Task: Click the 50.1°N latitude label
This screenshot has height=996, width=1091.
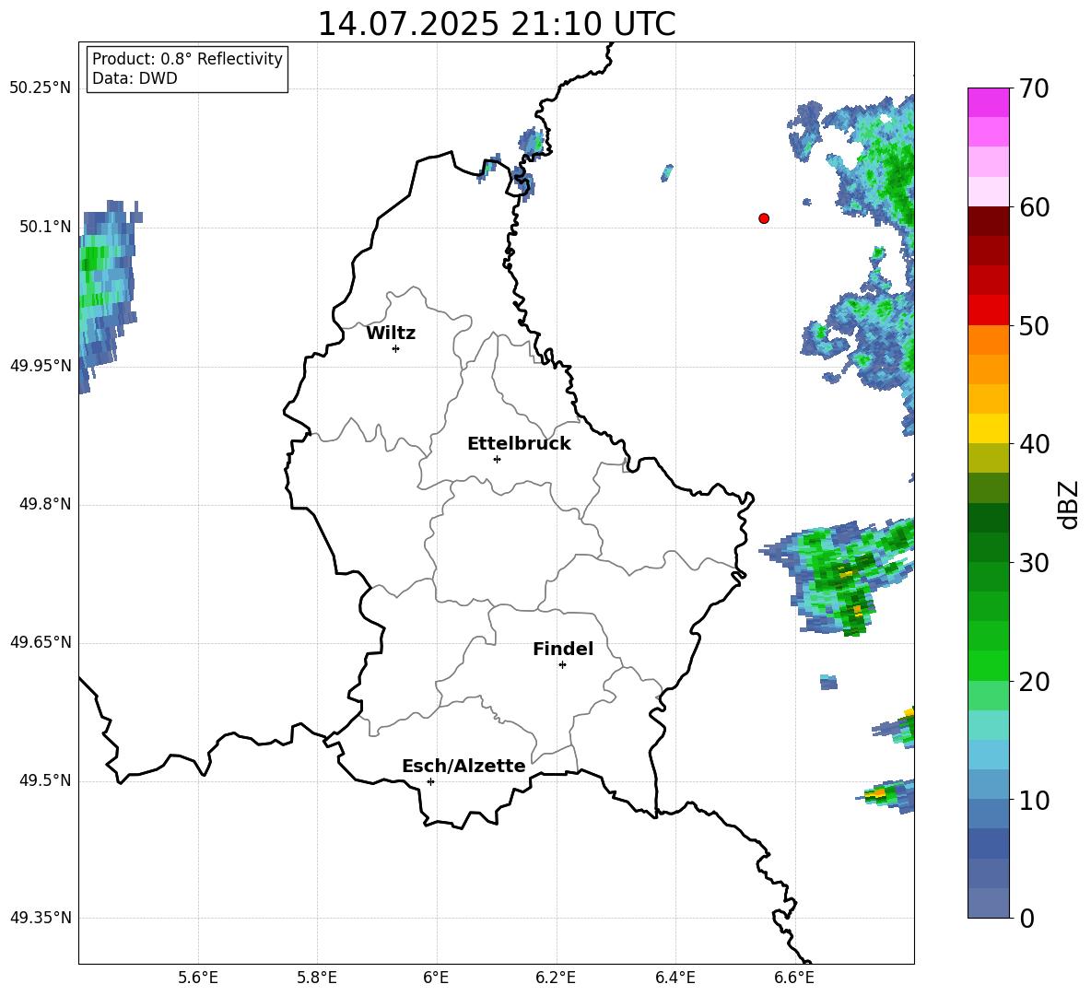Action: point(46,227)
